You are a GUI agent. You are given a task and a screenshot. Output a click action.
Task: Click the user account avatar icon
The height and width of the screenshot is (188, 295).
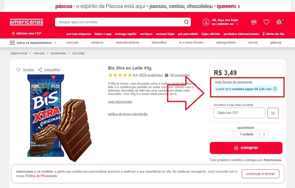[206, 22]
